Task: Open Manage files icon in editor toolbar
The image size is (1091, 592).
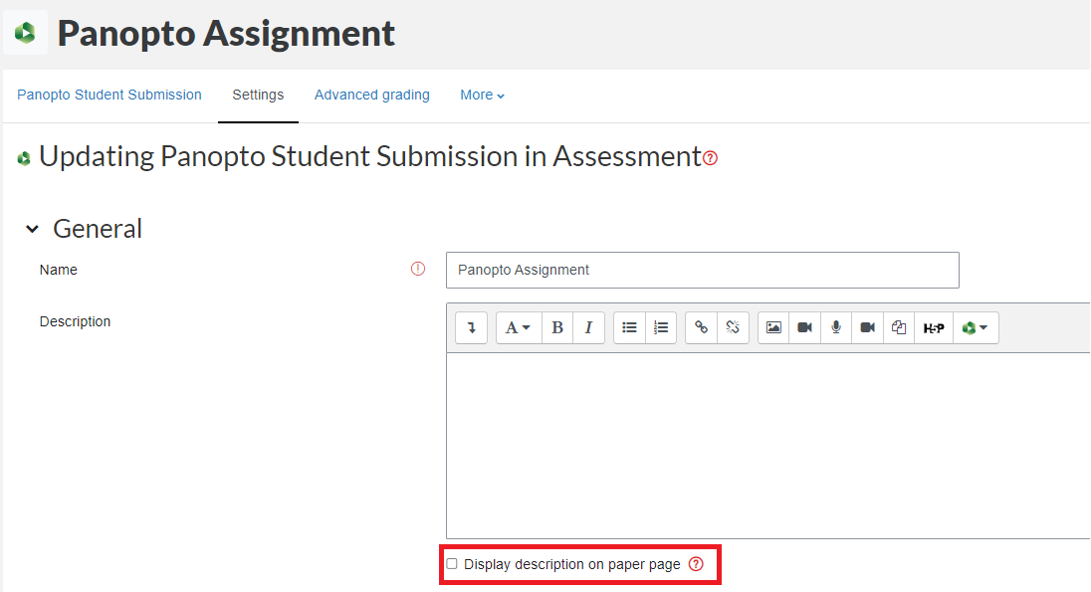Action: point(898,327)
